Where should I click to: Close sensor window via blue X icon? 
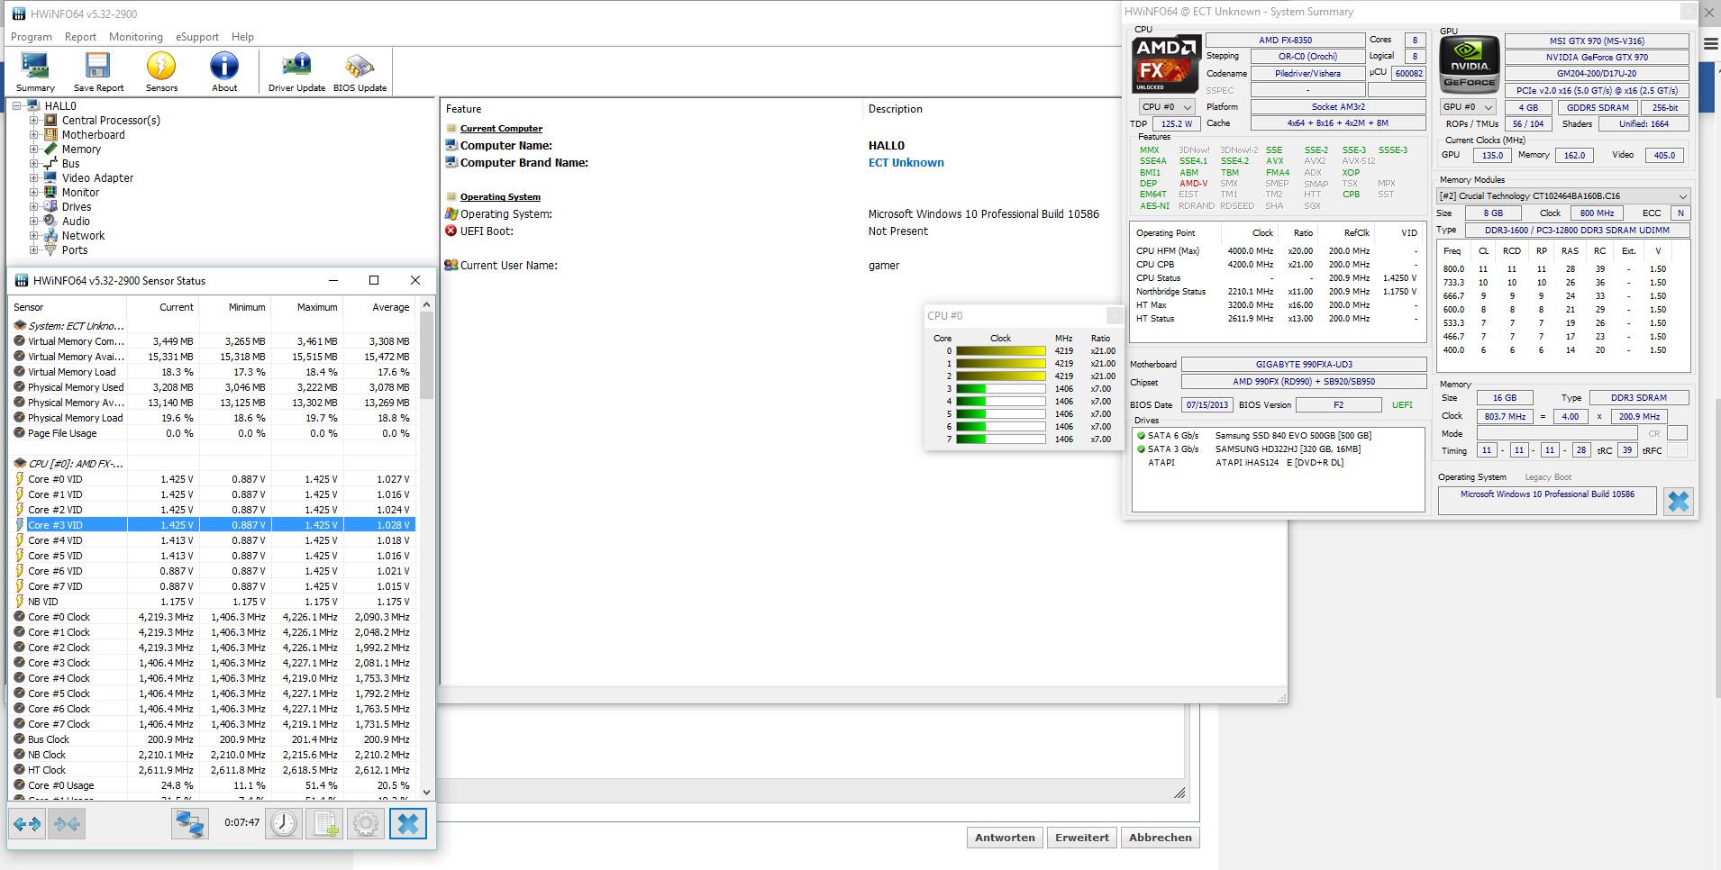point(408,823)
